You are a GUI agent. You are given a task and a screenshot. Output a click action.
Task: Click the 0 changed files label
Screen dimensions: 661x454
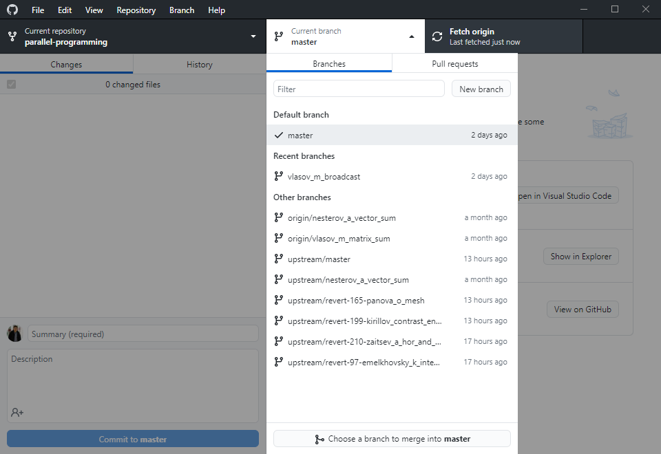pos(133,84)
